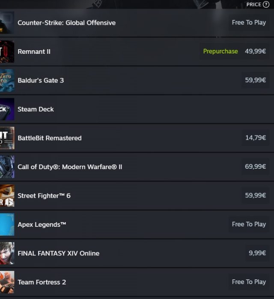This screenshot has width=274, height=299.
Task: Click the Steam Deck title text
Action: [x=36, y=109]
